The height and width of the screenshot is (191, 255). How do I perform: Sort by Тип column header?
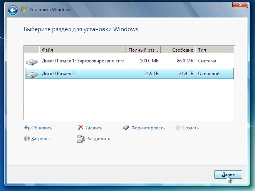click(x=215, y=50)
